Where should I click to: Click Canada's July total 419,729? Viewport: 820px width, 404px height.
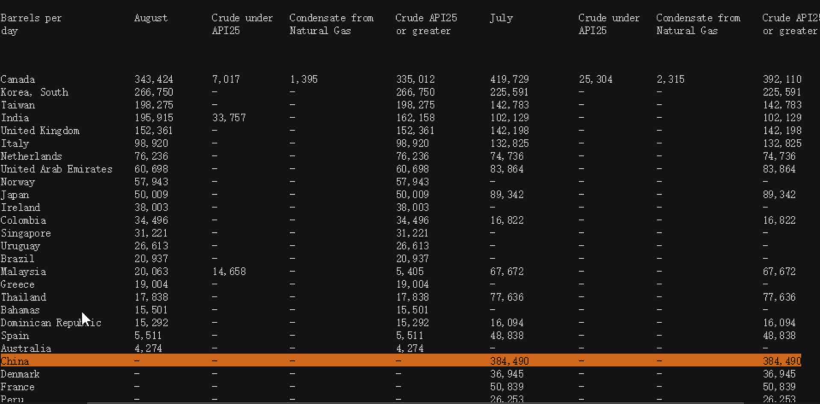[x=509, y=79]
